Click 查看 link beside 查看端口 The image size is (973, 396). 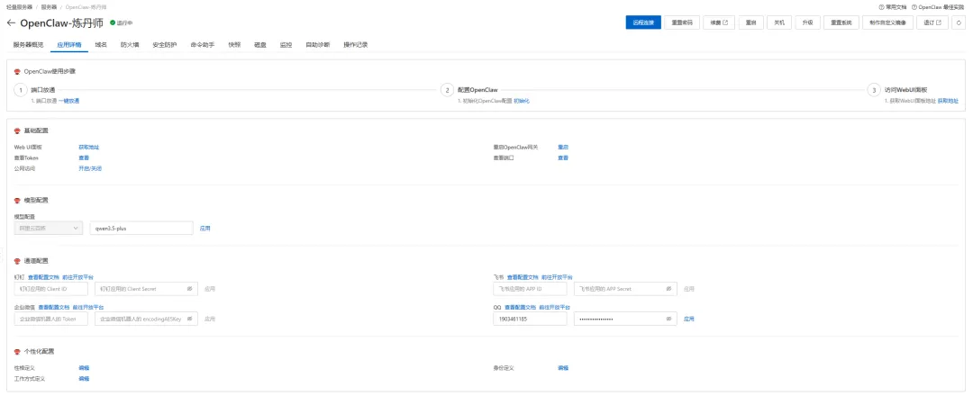[x=563, y=157]
